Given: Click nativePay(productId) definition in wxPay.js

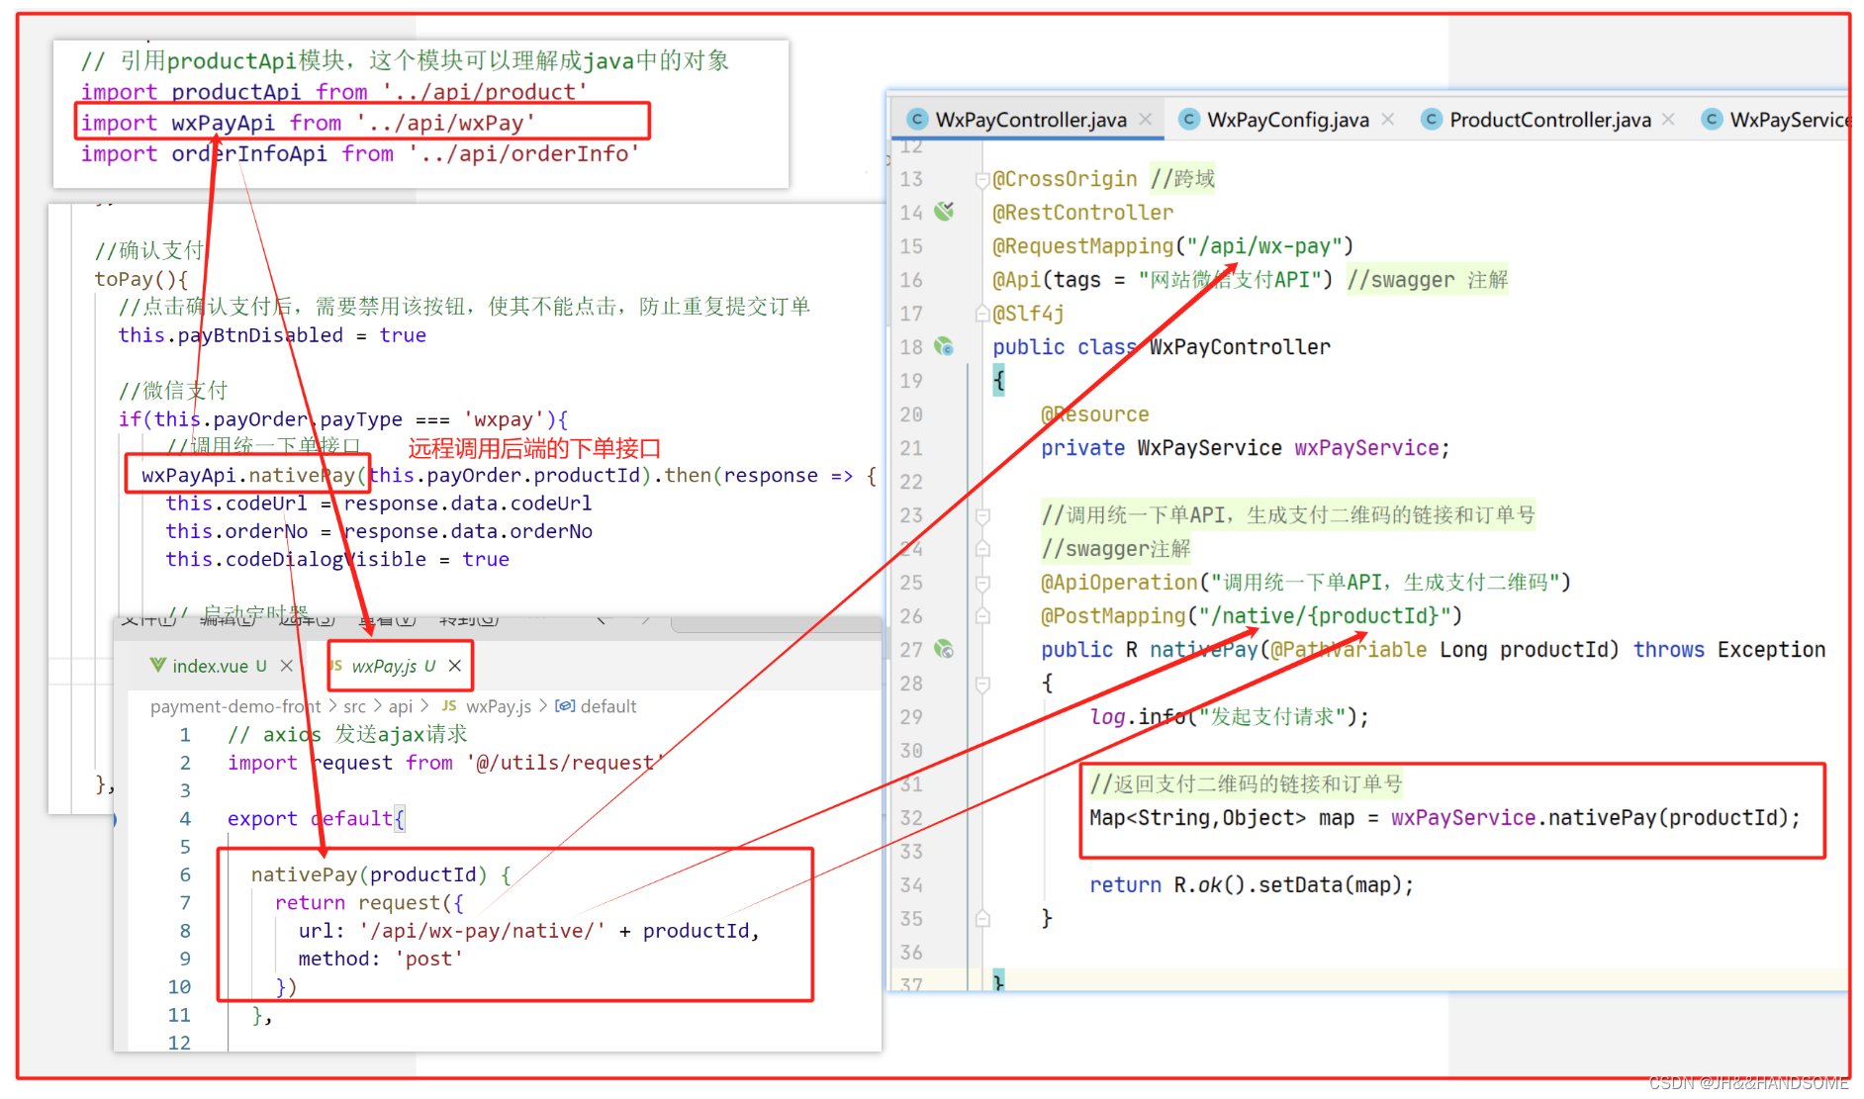Looking at the screenshot, I should coord(381,874).
